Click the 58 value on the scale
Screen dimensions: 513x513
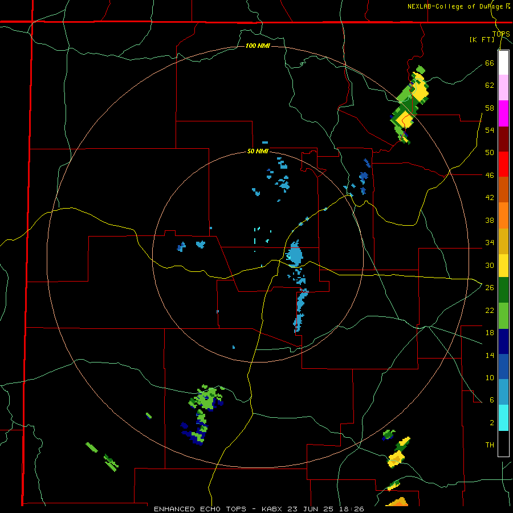490,108
